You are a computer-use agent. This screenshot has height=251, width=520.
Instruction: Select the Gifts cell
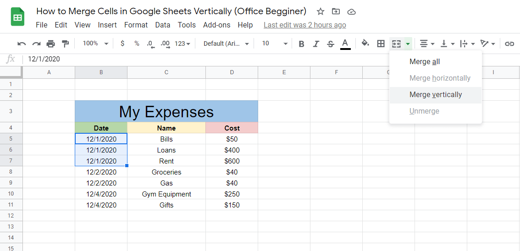tap(166, 205)
